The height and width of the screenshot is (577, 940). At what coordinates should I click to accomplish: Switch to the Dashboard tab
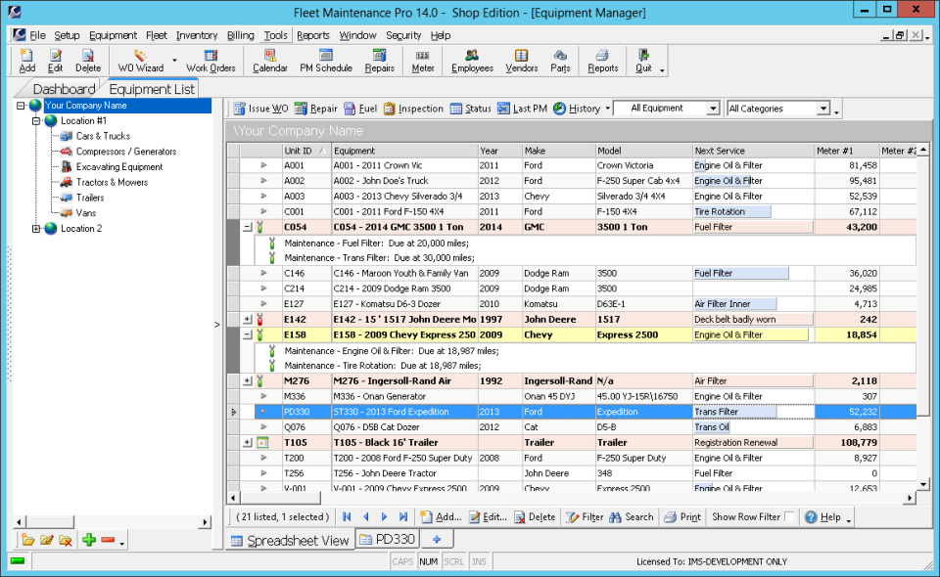coord(65,89)
